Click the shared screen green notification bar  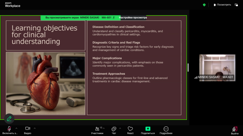78,18
